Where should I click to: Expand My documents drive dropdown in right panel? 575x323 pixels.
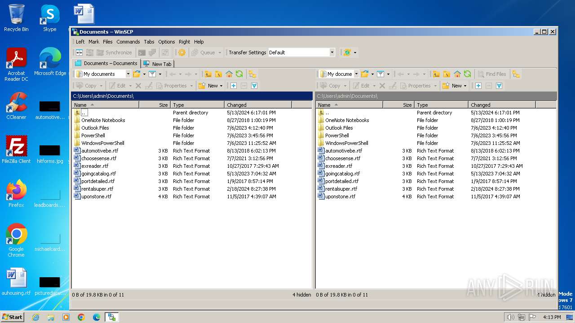356,74
